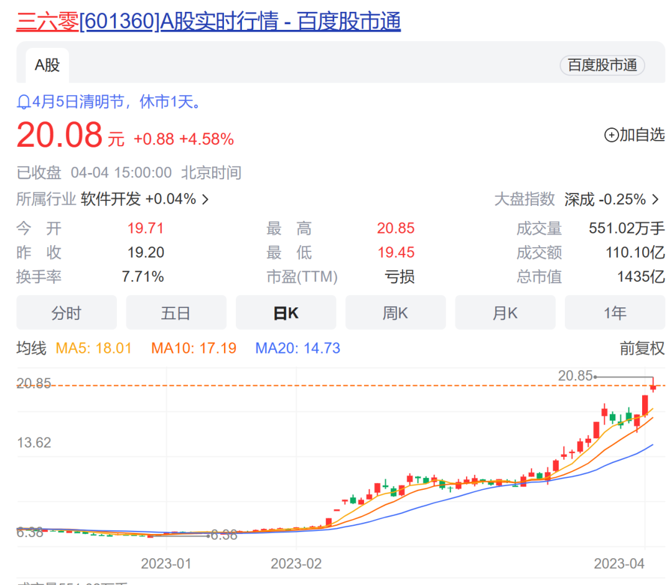Click the 20.85 high marker annotation on chart
Viewport: 672px width, 585px height.
click(x=575, y=376)
